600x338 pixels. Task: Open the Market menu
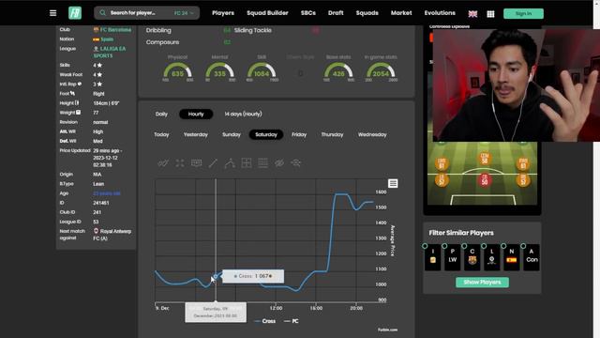tap(401, 13)
